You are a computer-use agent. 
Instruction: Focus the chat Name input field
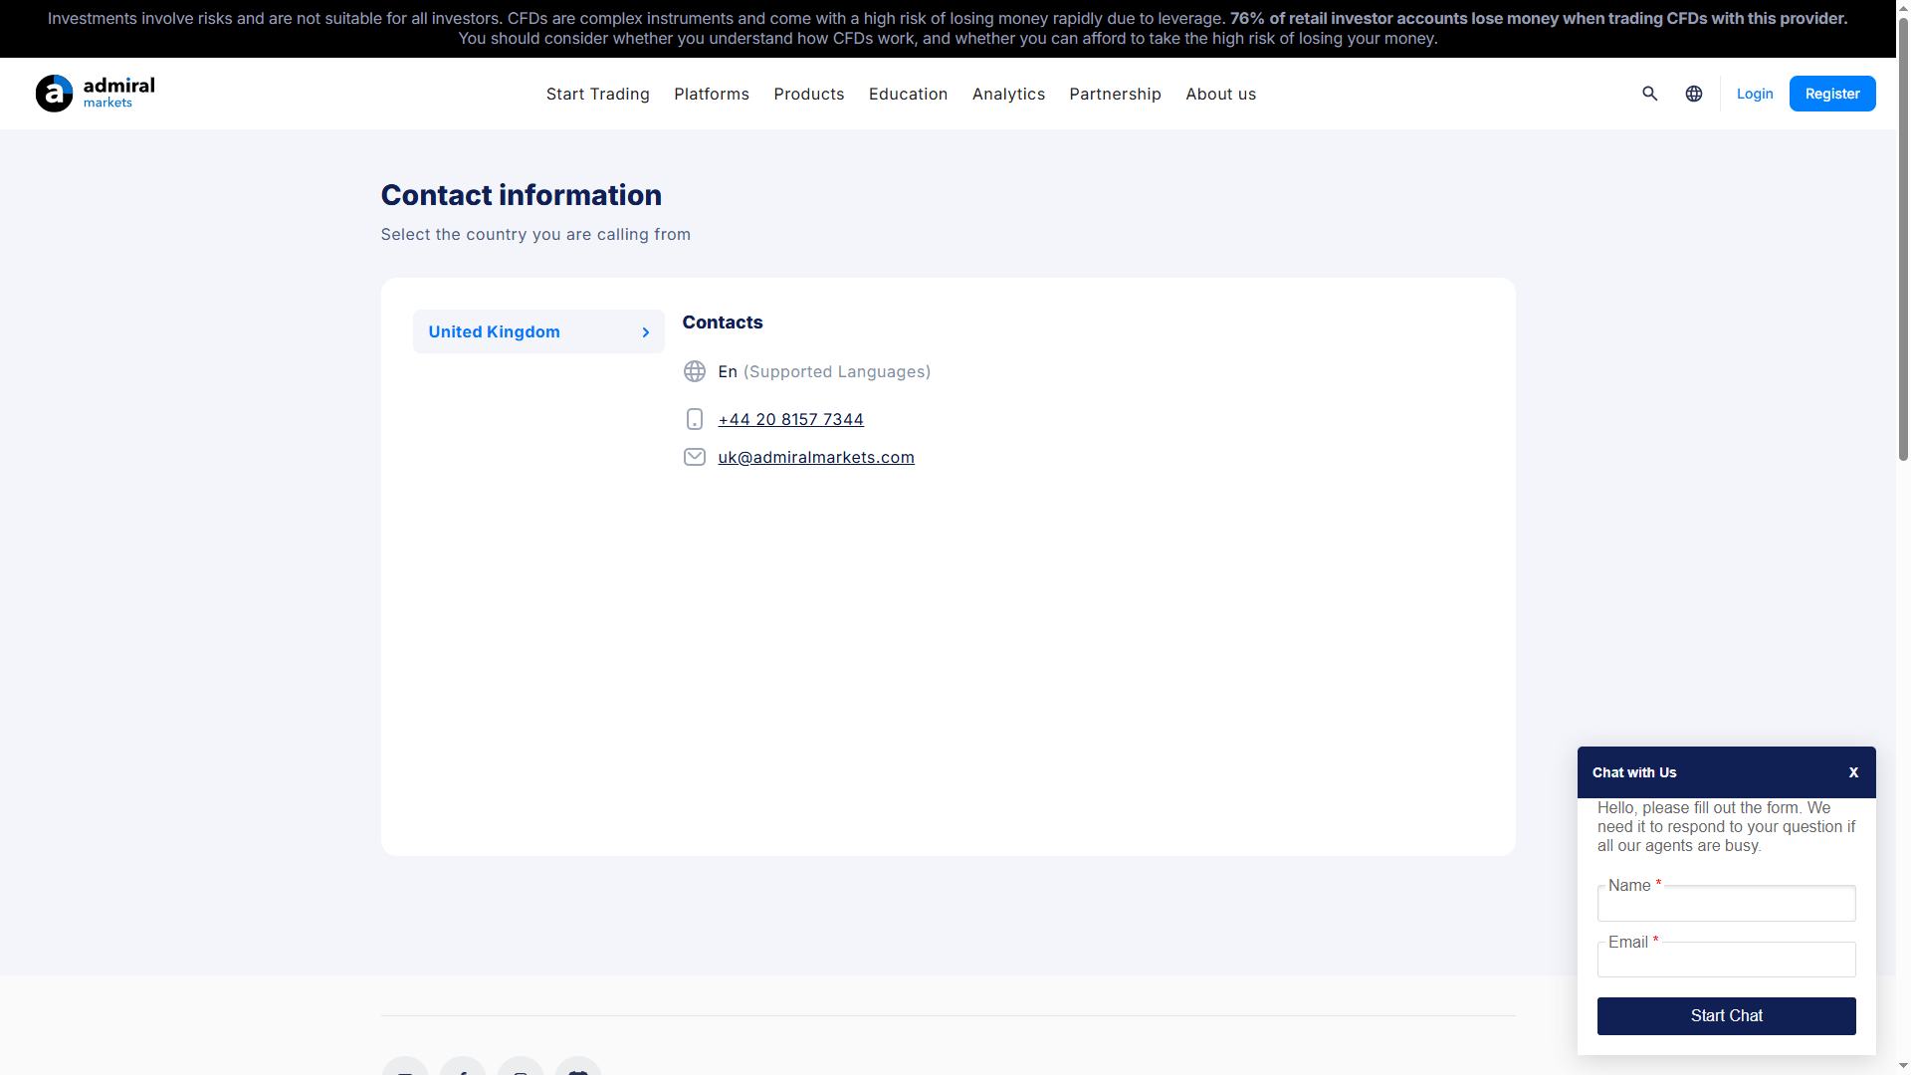click(x=1726, y=904)
